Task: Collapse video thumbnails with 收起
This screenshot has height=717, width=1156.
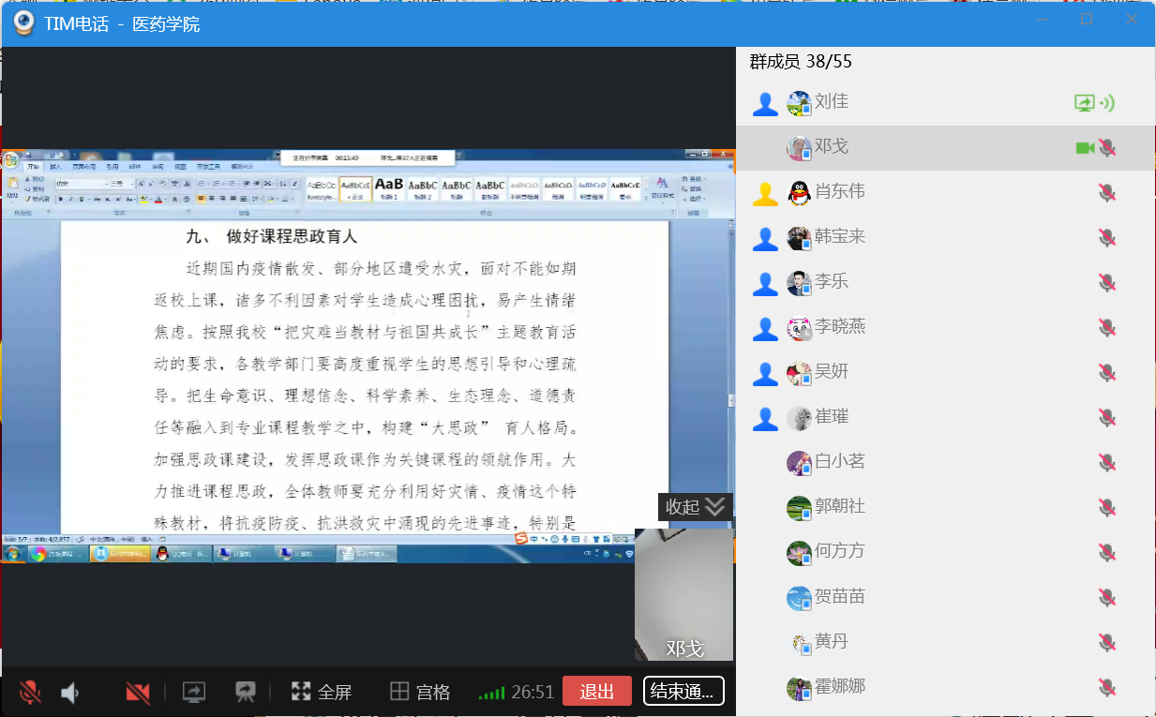Action: click(695, 507)
